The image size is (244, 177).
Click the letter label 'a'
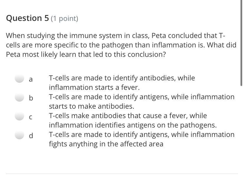click(x=31, y=79)
